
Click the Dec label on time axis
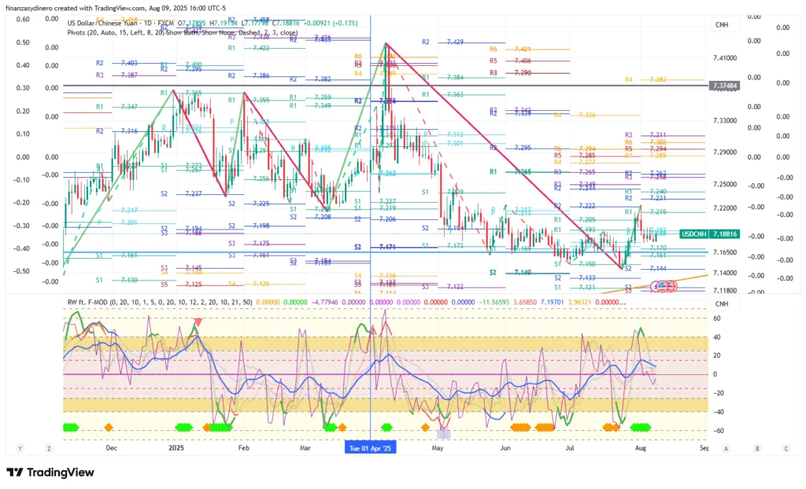click(x=111, y=448)
